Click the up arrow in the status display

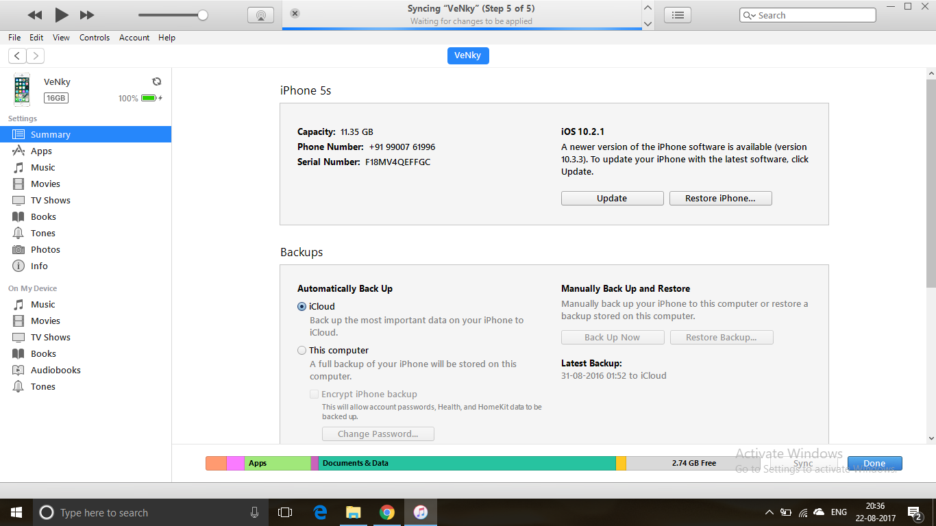tap(648, 8)
